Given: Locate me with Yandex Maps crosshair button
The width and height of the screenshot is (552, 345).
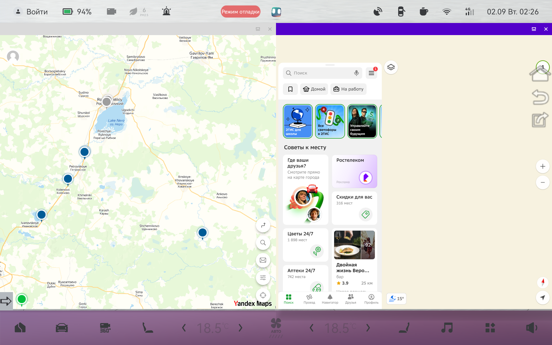Looking at the screenshot, I should coord(263,295).
